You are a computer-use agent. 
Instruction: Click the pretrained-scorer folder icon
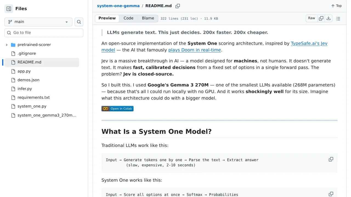pyautogui.click(x=13, y=45)
